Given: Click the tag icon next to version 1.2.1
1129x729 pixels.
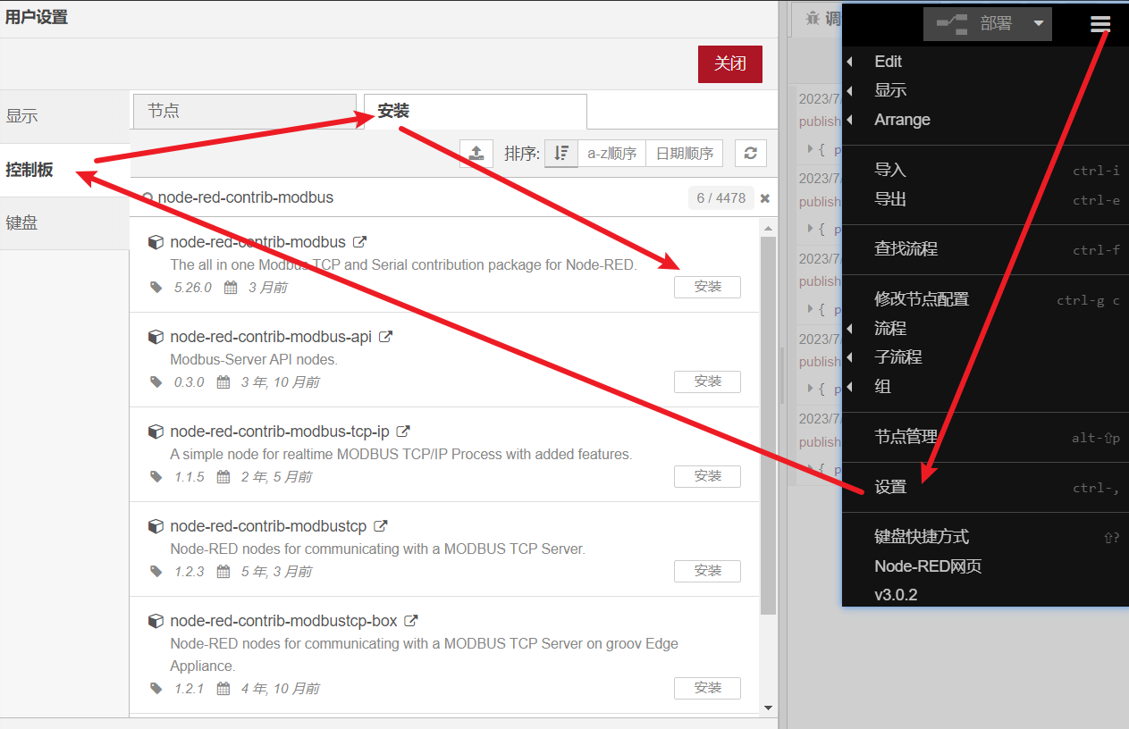Looking at the screenshot, I should 156,689.
